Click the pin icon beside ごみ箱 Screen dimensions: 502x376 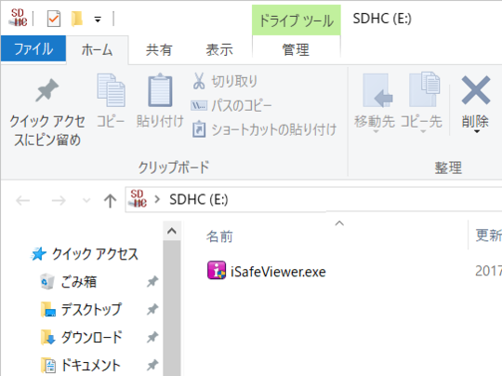(152, 282)
